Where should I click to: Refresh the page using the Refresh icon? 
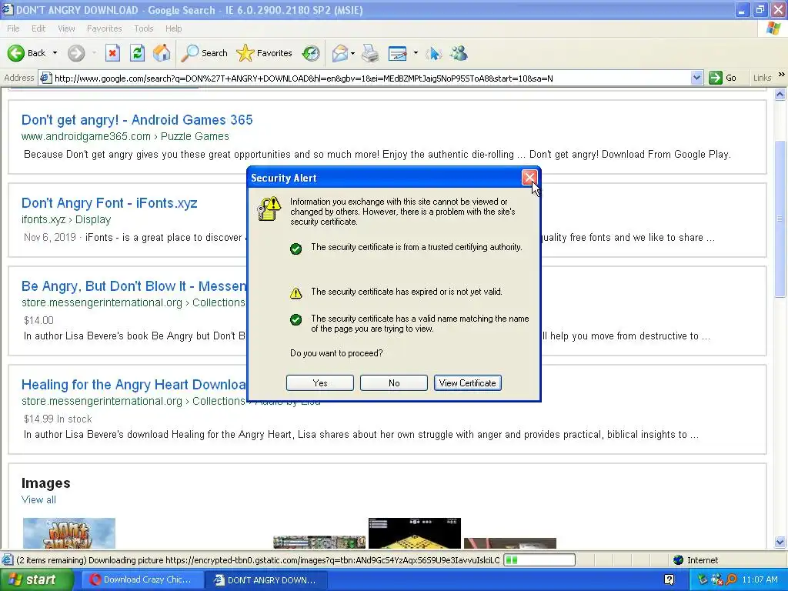[x=137, y=53]
